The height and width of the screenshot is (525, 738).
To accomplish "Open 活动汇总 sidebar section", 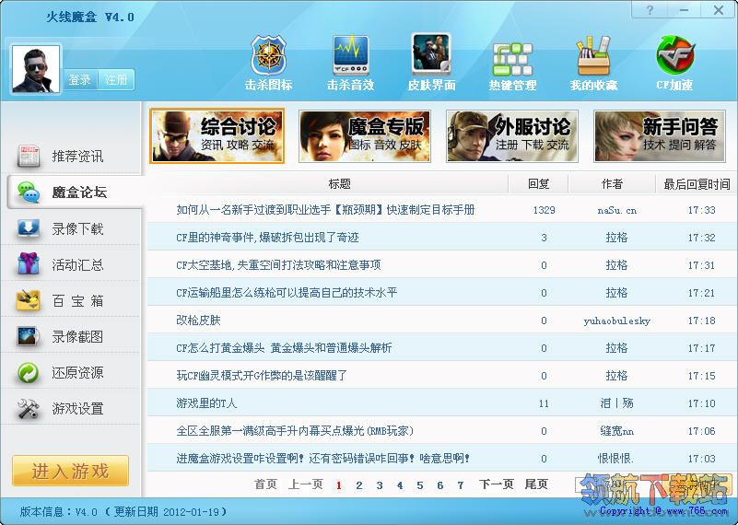I will (x=73, y=264).
